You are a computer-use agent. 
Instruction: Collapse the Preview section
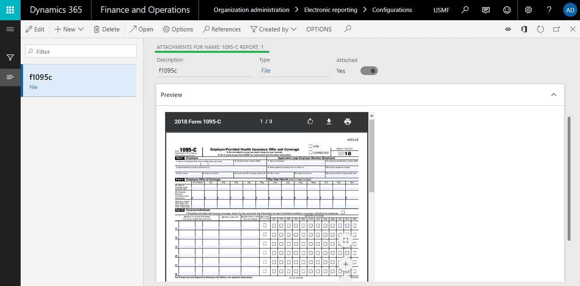[x=553, y=95]
